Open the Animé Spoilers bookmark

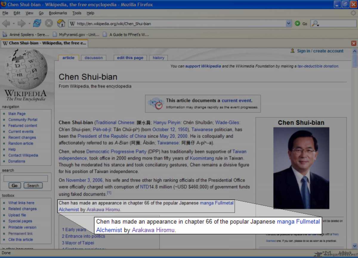click(26, 35)
